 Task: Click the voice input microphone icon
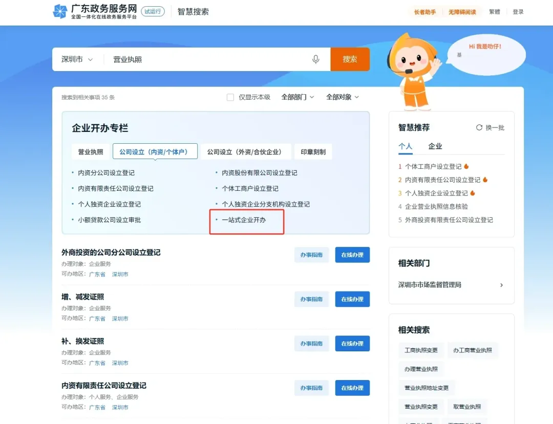[316, 59]
